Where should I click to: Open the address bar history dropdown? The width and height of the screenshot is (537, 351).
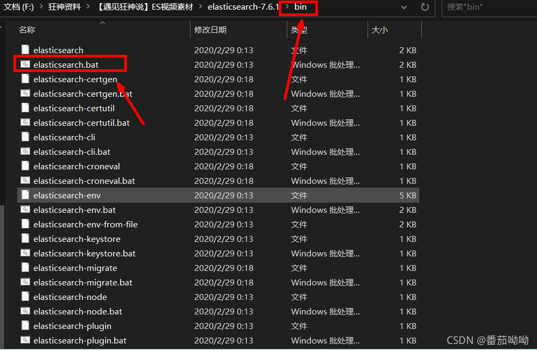(x=404, y=7)
